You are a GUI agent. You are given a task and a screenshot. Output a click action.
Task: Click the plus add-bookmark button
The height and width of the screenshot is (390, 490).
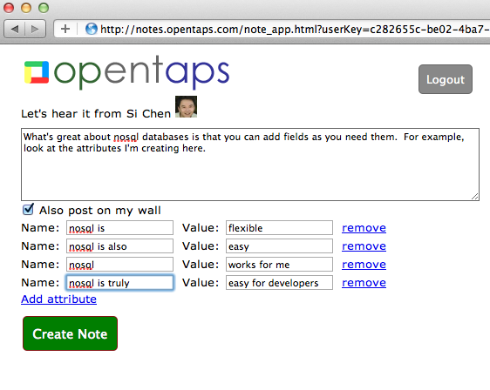point(65,29)
